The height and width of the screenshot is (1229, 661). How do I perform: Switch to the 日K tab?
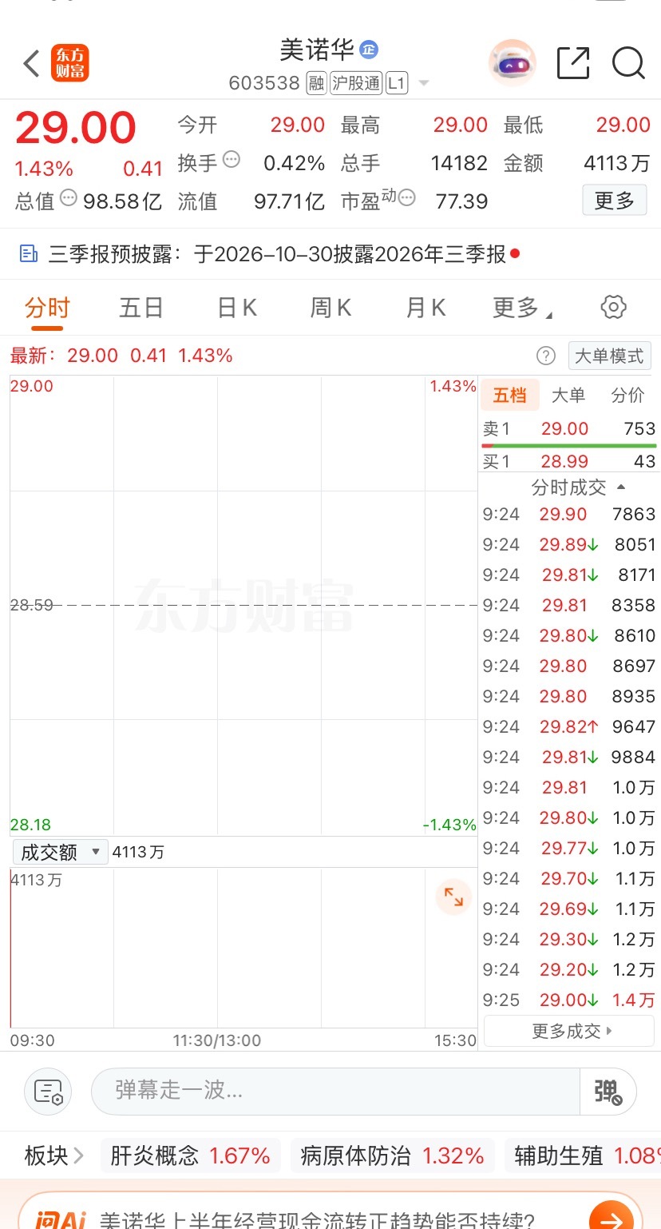[x=237, y=308]
